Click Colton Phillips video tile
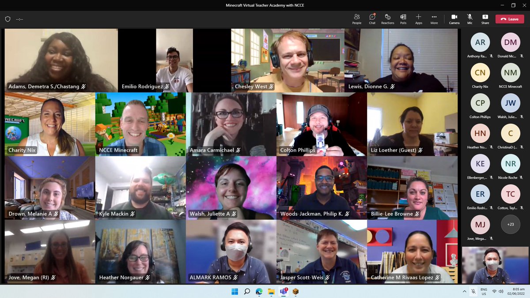530x298 pixels. pos(322,124)
